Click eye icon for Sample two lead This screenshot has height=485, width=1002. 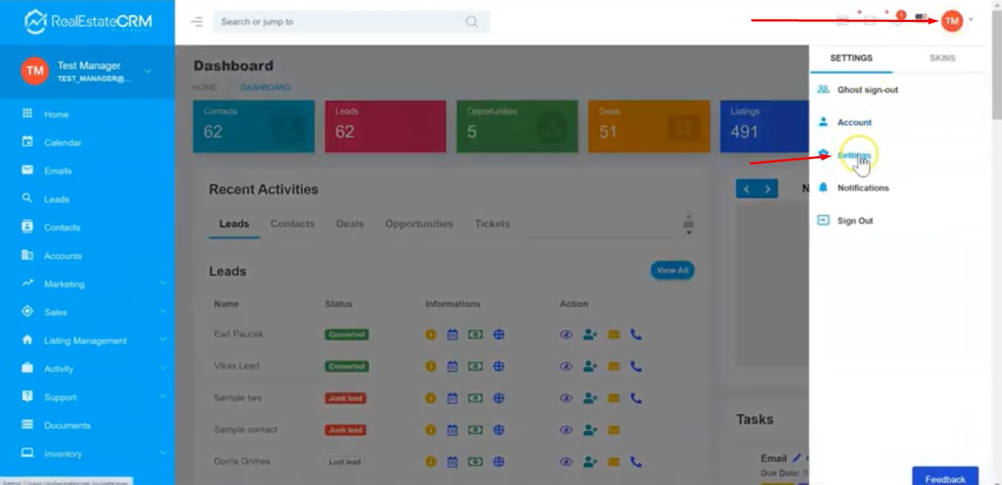tap(566, 398)
